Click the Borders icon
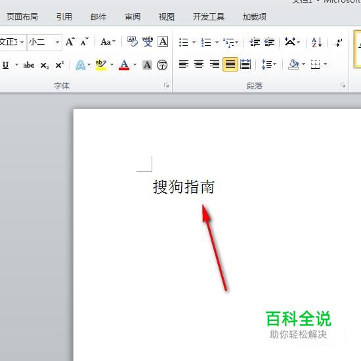 [316, 64]
